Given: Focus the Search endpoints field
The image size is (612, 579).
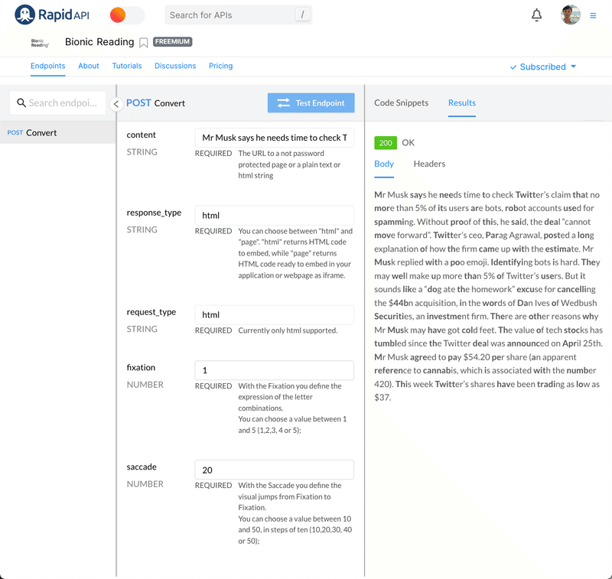Looking at the screenshot, I should click(58, 102).
